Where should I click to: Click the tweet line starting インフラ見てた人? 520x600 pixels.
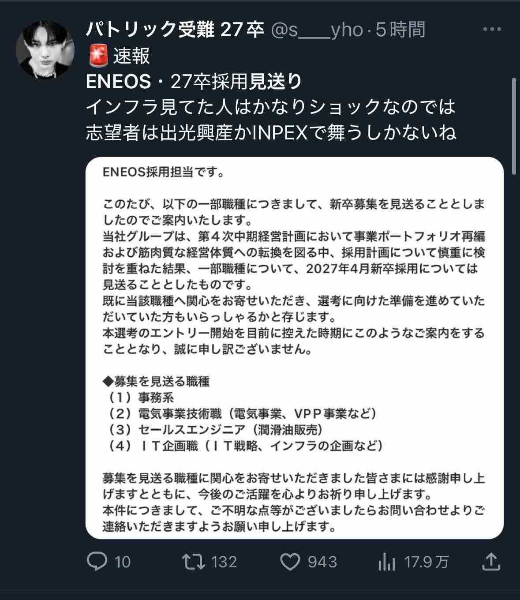point(271,107)
